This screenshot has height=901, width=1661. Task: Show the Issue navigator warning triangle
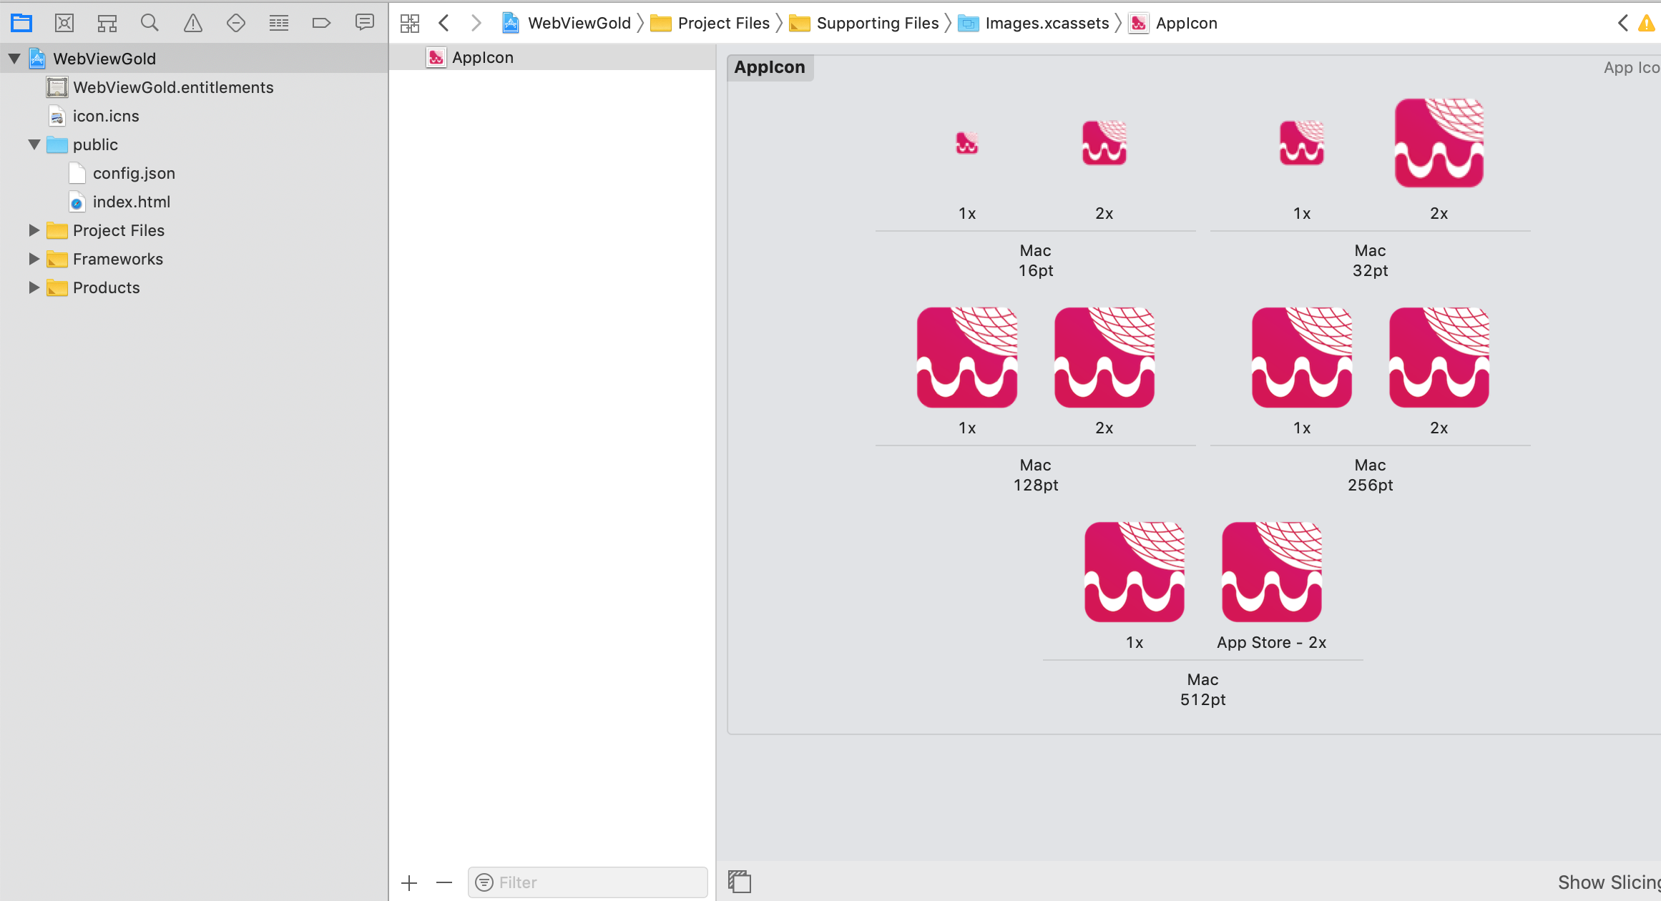click(x=193, y=23)
